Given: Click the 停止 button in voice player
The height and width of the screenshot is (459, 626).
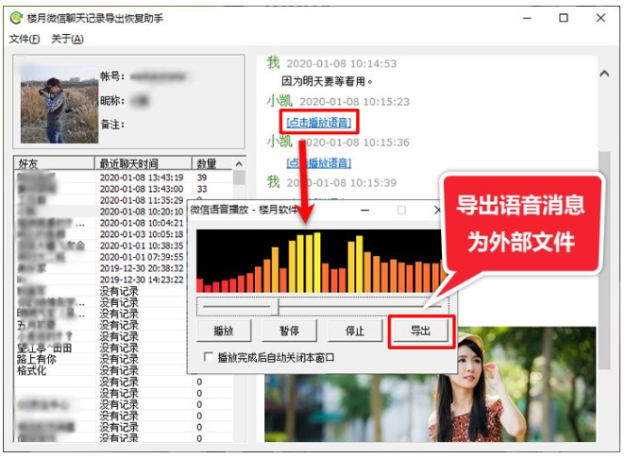Looking at the screenshot, I should (x=354, y=331).
